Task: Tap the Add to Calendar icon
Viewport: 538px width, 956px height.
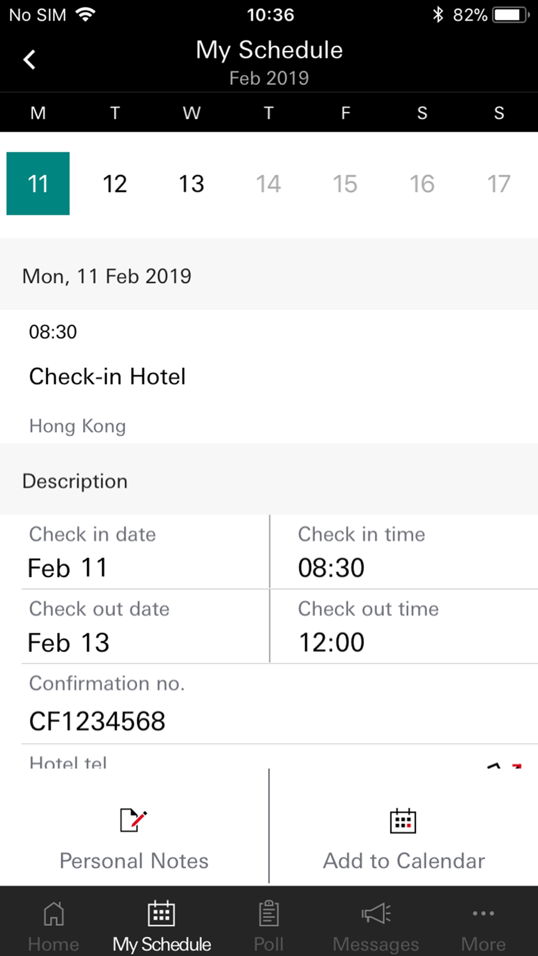Action: [x=403, y=821]
